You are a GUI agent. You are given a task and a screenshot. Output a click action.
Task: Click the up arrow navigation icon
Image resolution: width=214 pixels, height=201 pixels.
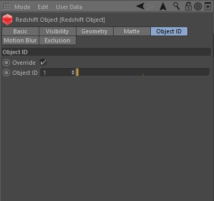pos(163,6)
